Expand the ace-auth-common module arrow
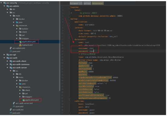Screen dimensions: 167x116 [7, 64]
